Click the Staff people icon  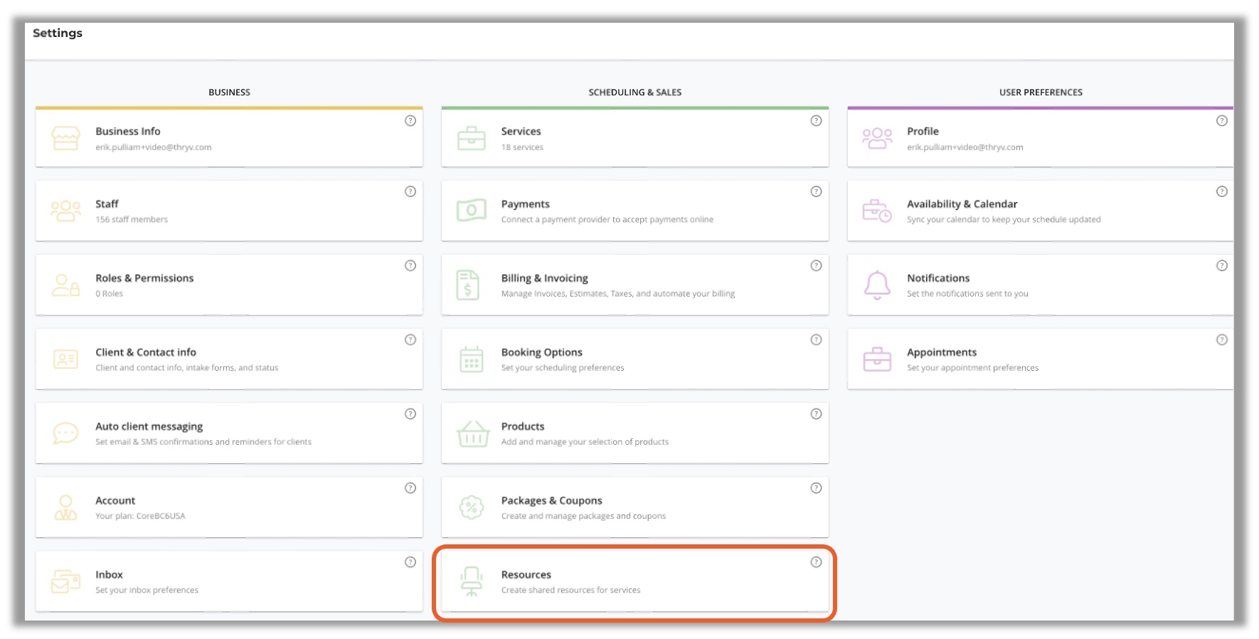tap(65, 211)
